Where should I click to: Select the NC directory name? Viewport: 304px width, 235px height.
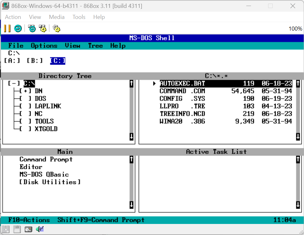click(38, 114)
